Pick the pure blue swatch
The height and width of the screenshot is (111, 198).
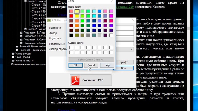point(94,26)
